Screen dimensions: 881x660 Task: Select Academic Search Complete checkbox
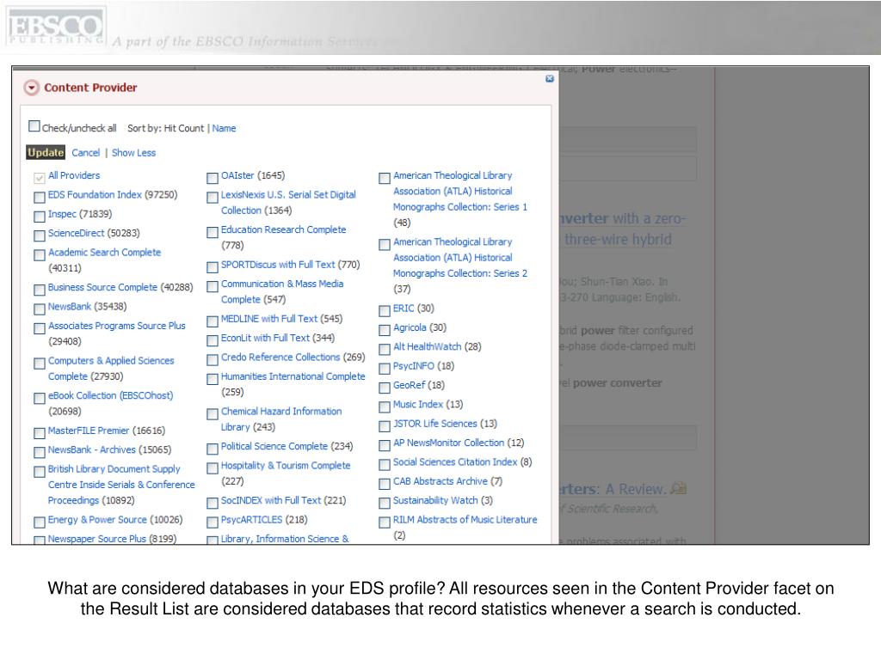pyautogui.click(x=40, y=254)
